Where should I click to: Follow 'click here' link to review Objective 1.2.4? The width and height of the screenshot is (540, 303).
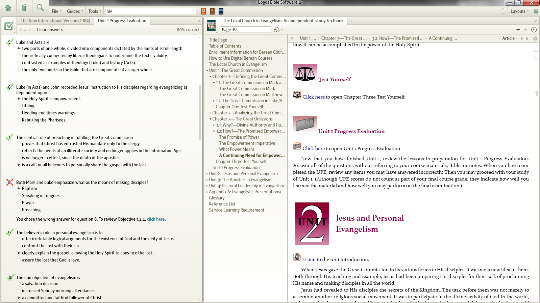click(x=156, y=219)
